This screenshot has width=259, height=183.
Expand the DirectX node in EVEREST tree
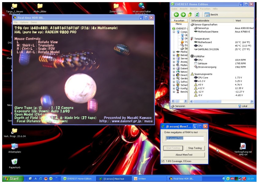174,75
